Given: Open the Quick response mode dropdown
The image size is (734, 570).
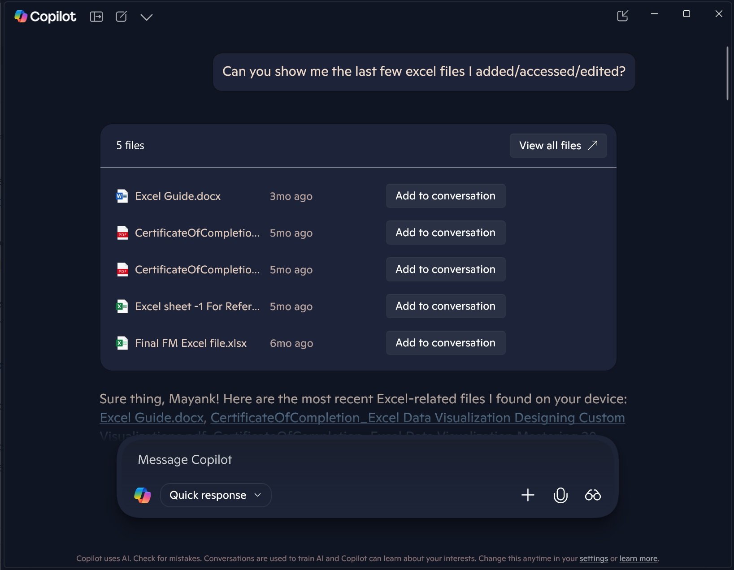Looking at the screenshot, I should [216, 495].
